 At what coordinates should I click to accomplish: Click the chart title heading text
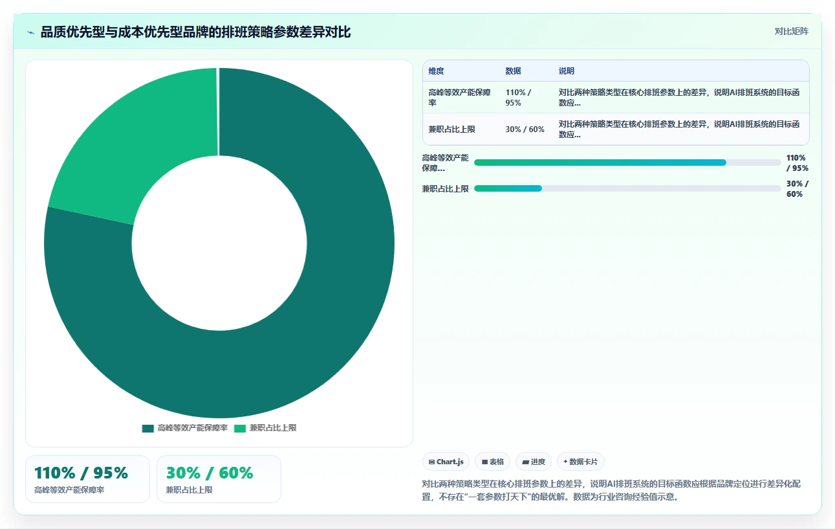(196, 32)
